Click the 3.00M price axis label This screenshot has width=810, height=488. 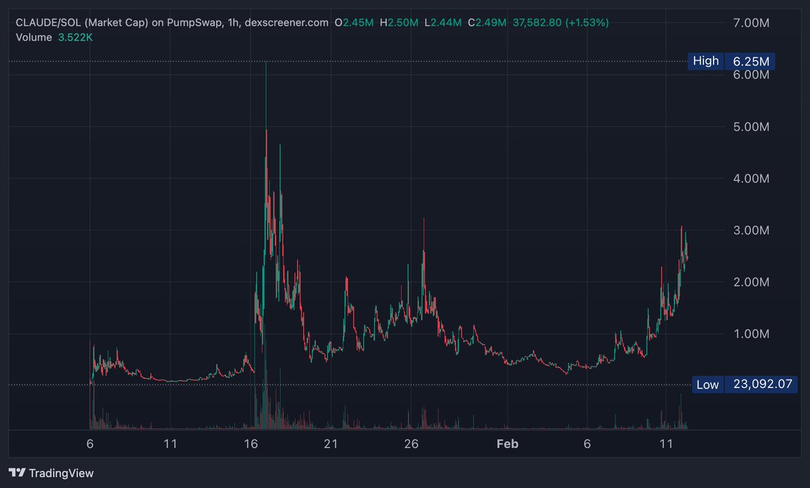click(751, 230)
